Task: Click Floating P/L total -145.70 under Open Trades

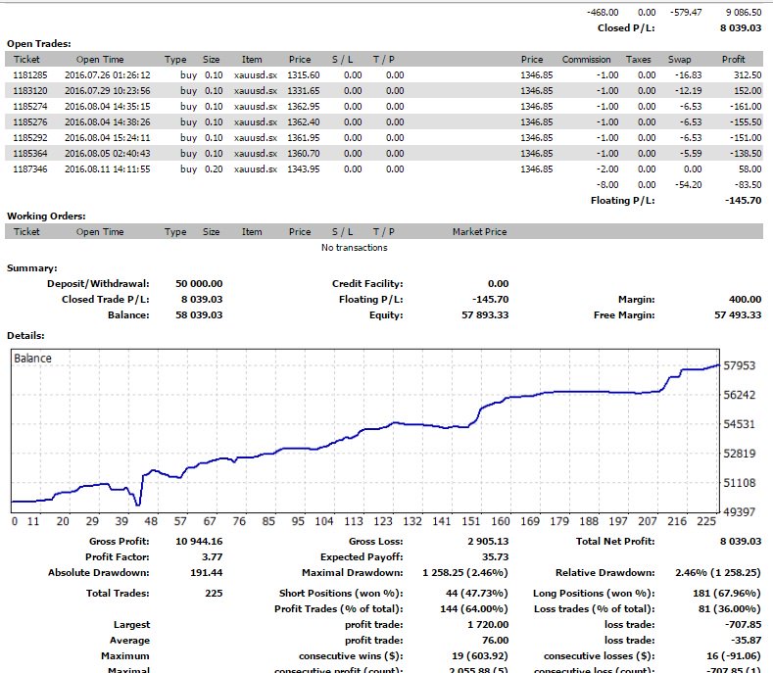Action: [x=743, y=201]
